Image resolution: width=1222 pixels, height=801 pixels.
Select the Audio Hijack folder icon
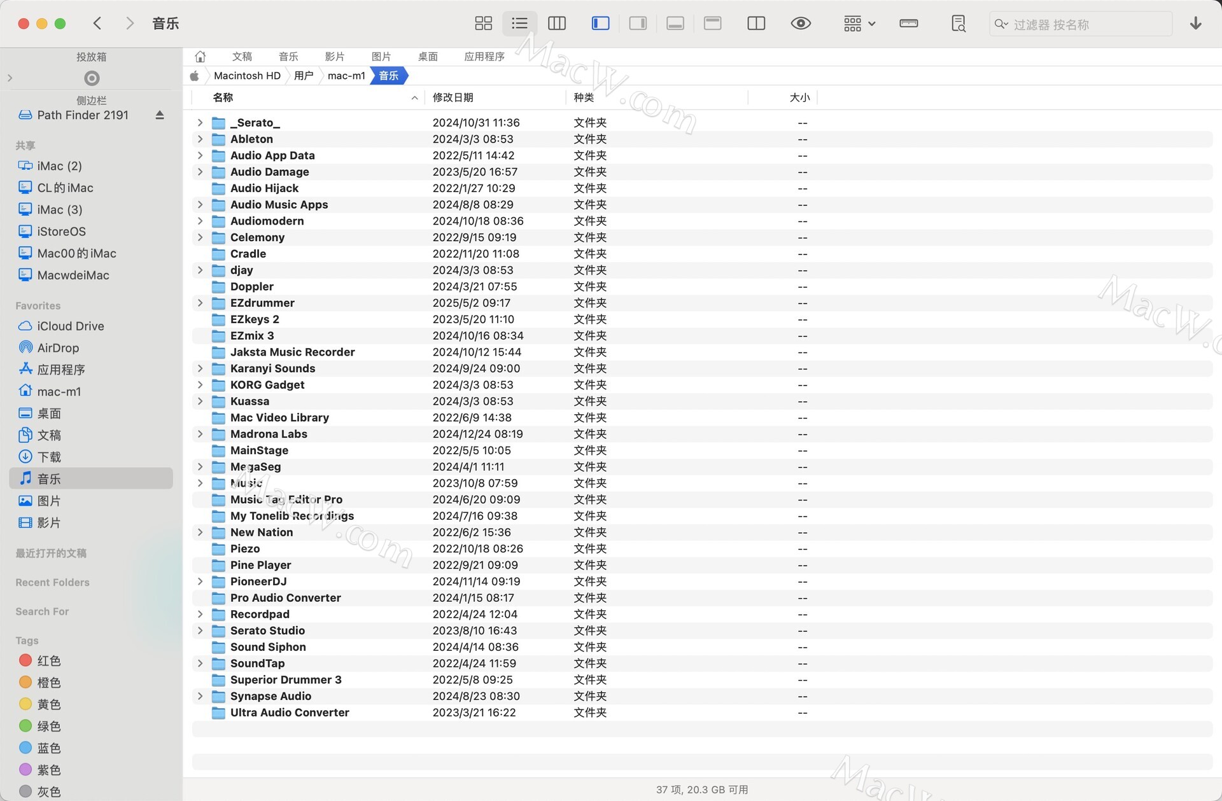[218, 188]
